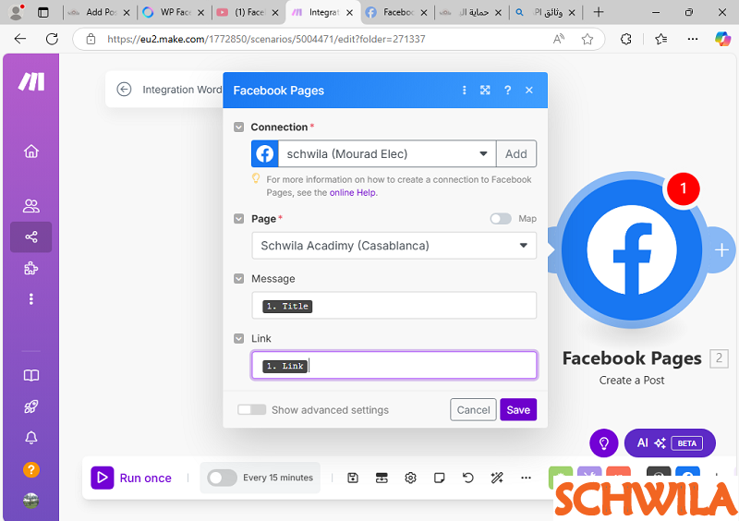
Task: Turn on the Every 15 minutes scheduling switch
Action: coord(222,479)
